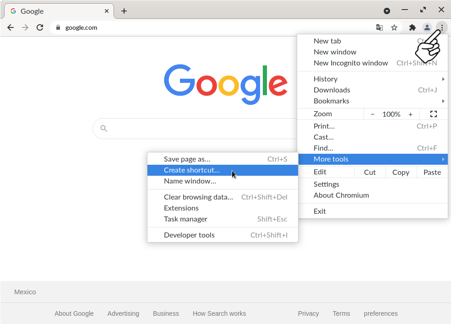Click the Google logo image

[226, 85]
